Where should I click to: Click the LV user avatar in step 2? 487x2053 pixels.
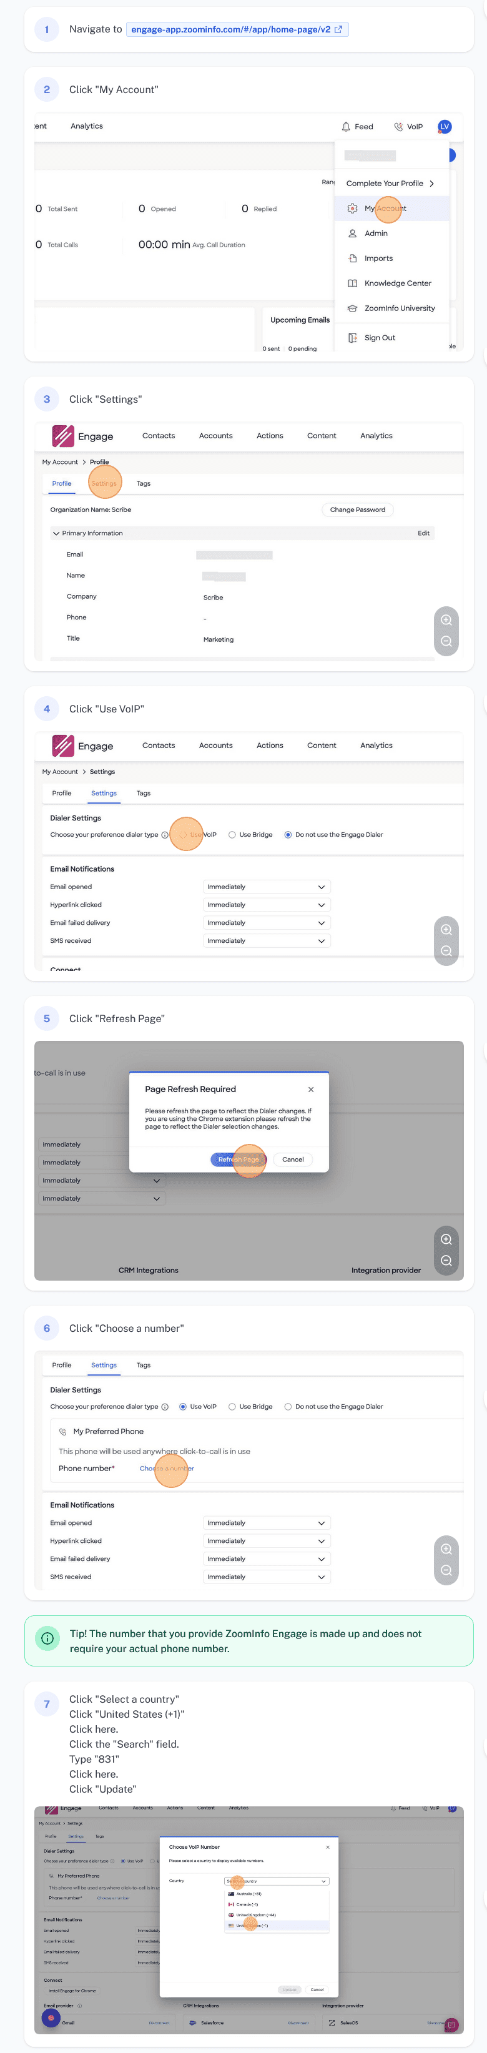(x=445, y=127)
